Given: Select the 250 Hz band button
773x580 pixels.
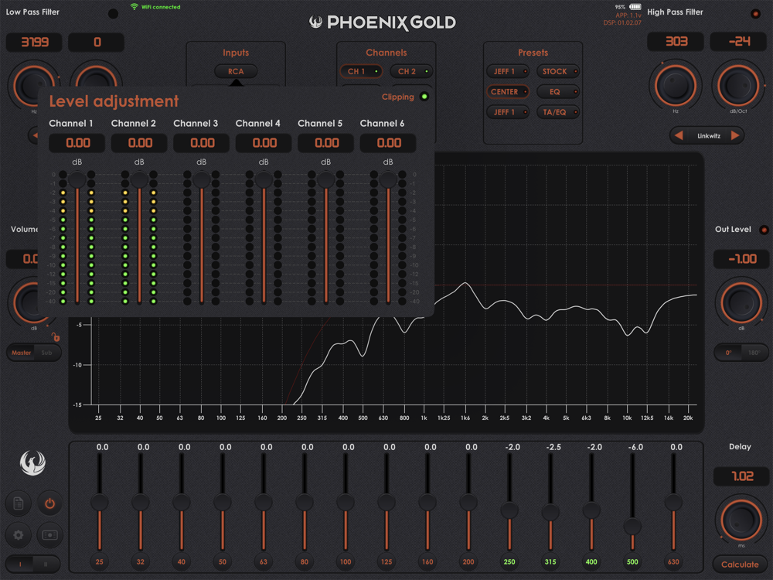Looking at the screenshot, I should point(509,561).
